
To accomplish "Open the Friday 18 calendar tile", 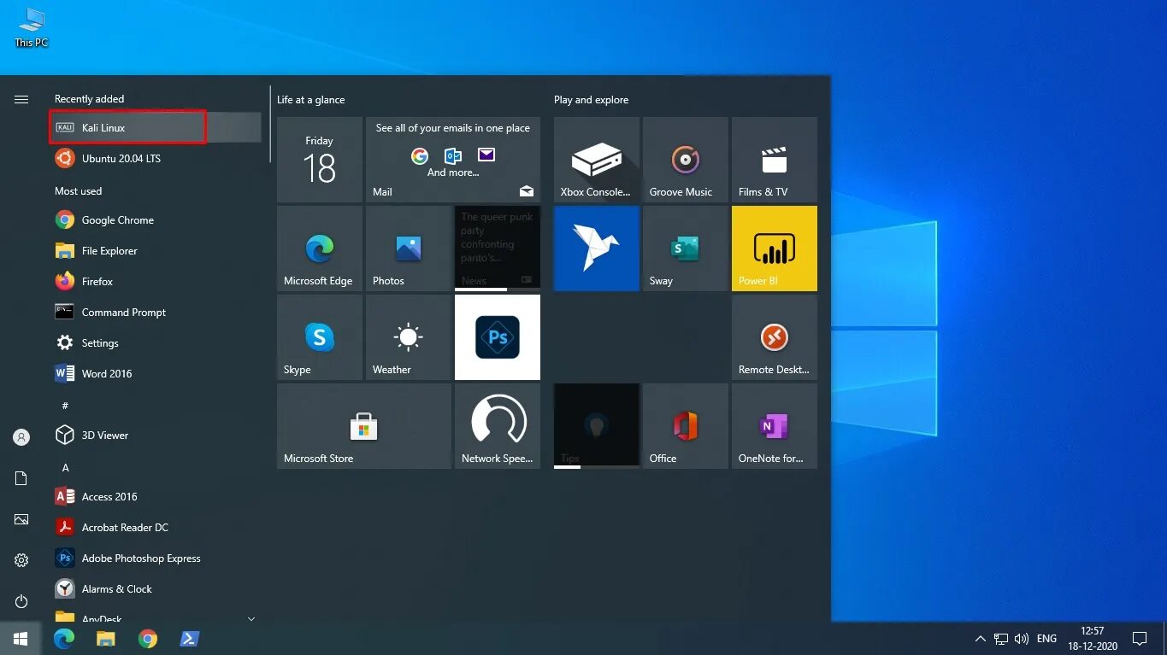I will pos(320,160).
